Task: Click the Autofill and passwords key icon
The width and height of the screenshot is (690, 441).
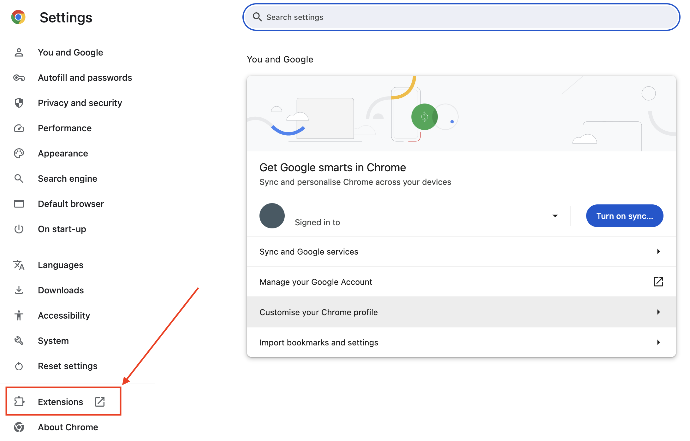Action: click(19, 78)
